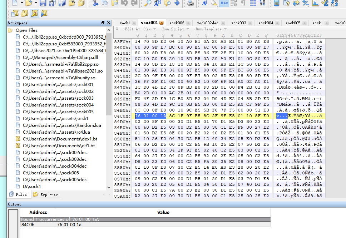Click the Open File folder icon
This screenshot has height=238, width=346.
pyautogui.click(x=29, y=3)
